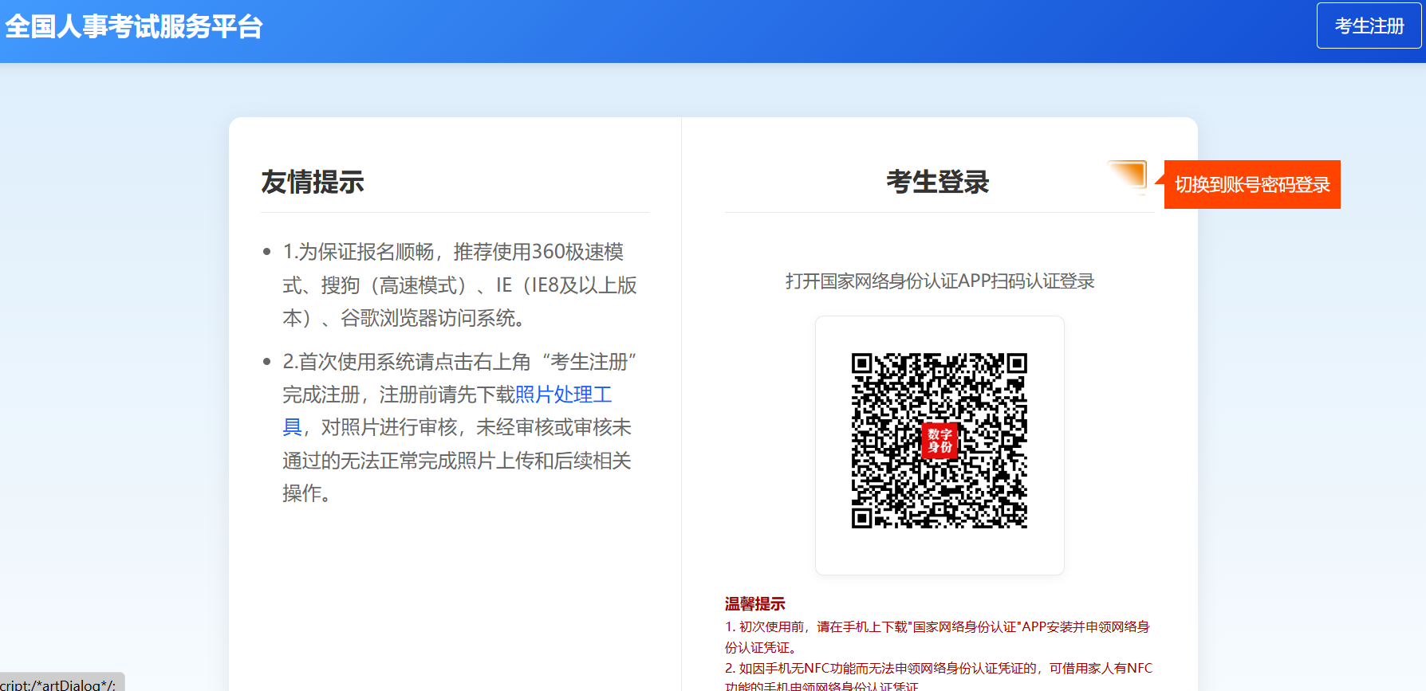1426x691 pixels.
Task: Click the login QR code image
Action: 940,441
